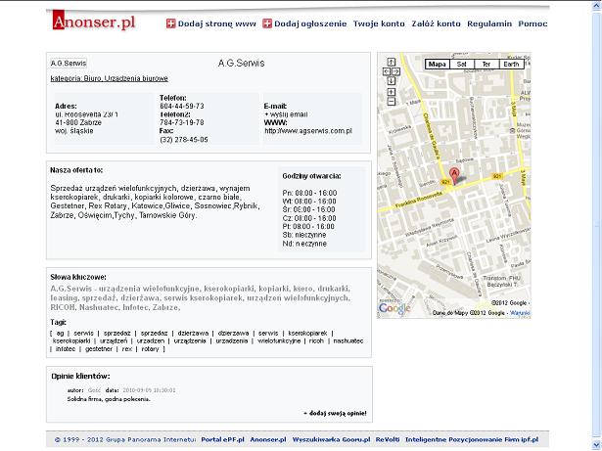Open the rex tag
The height and width of the screenshot is (451, 602).
tap(127, 349)
